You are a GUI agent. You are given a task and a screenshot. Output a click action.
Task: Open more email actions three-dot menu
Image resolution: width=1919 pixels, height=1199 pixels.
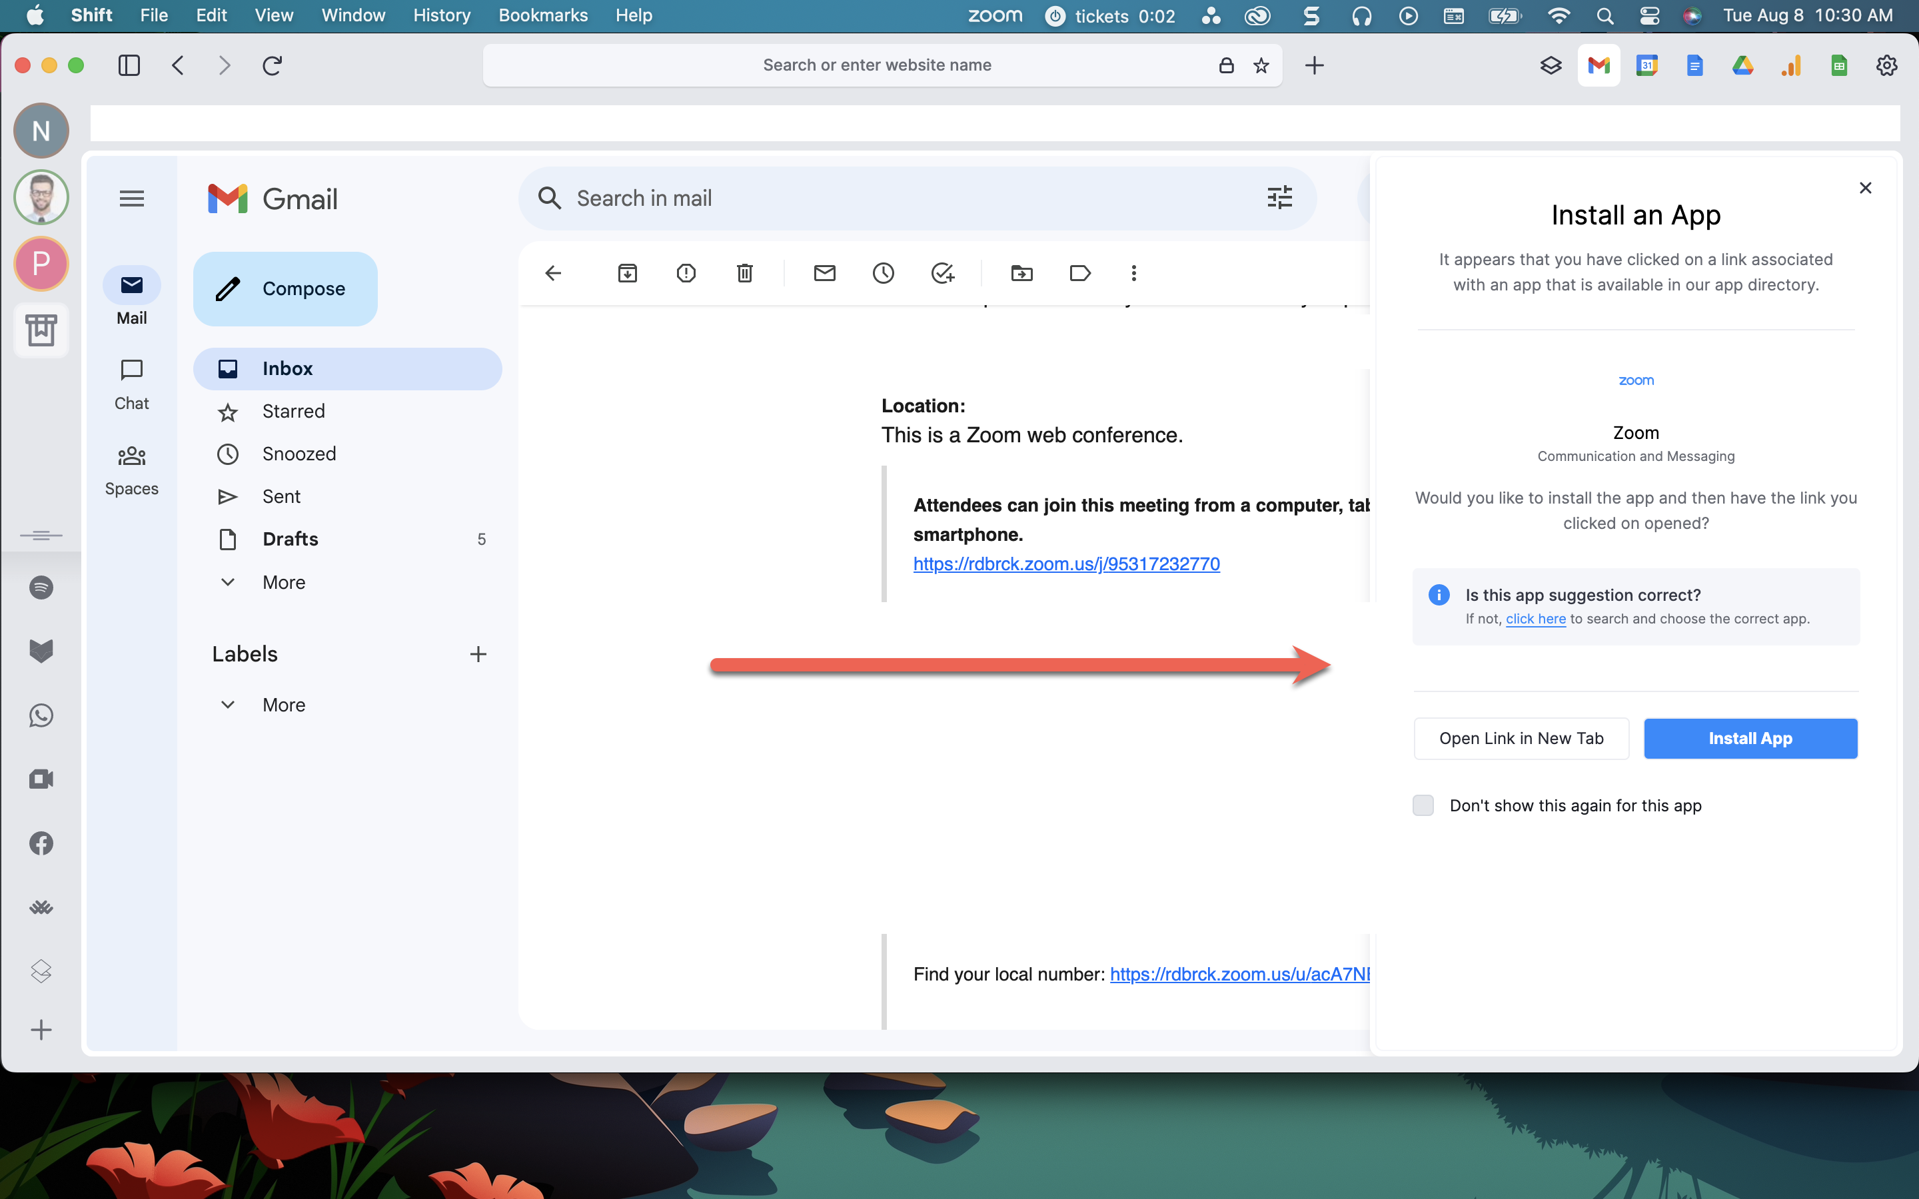1134,273
